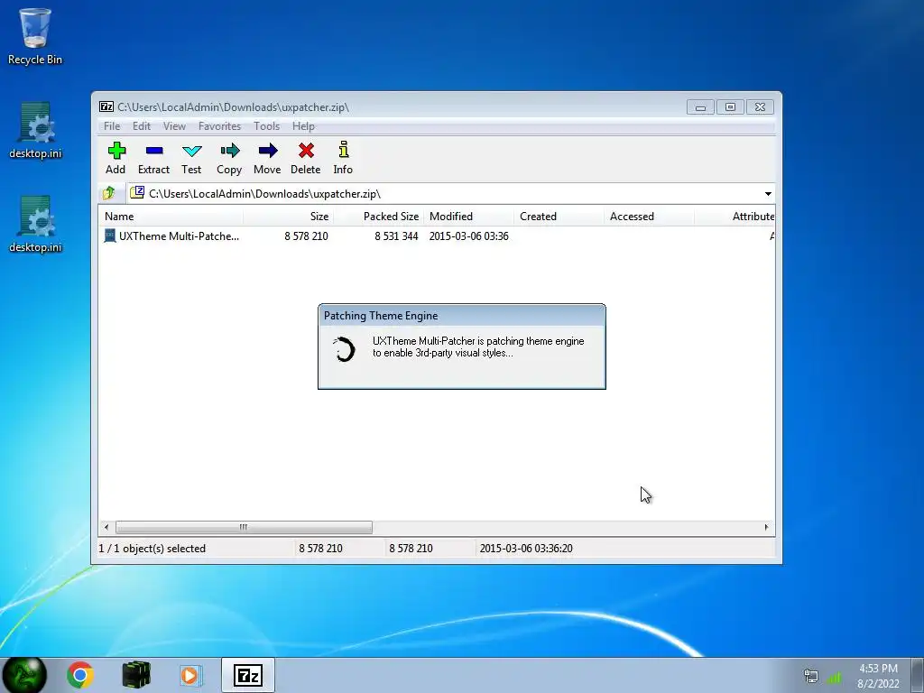924x693 pixels.
Task: Click the Show desktop strip
Action: [918, 675]
